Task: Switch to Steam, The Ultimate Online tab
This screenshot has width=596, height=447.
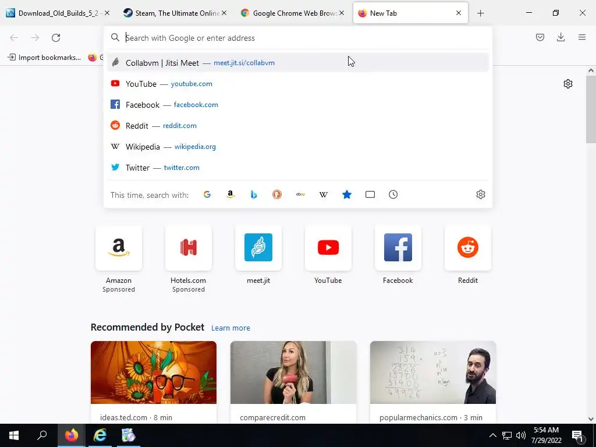Action: pyautogui.click(x=175, y=13)
